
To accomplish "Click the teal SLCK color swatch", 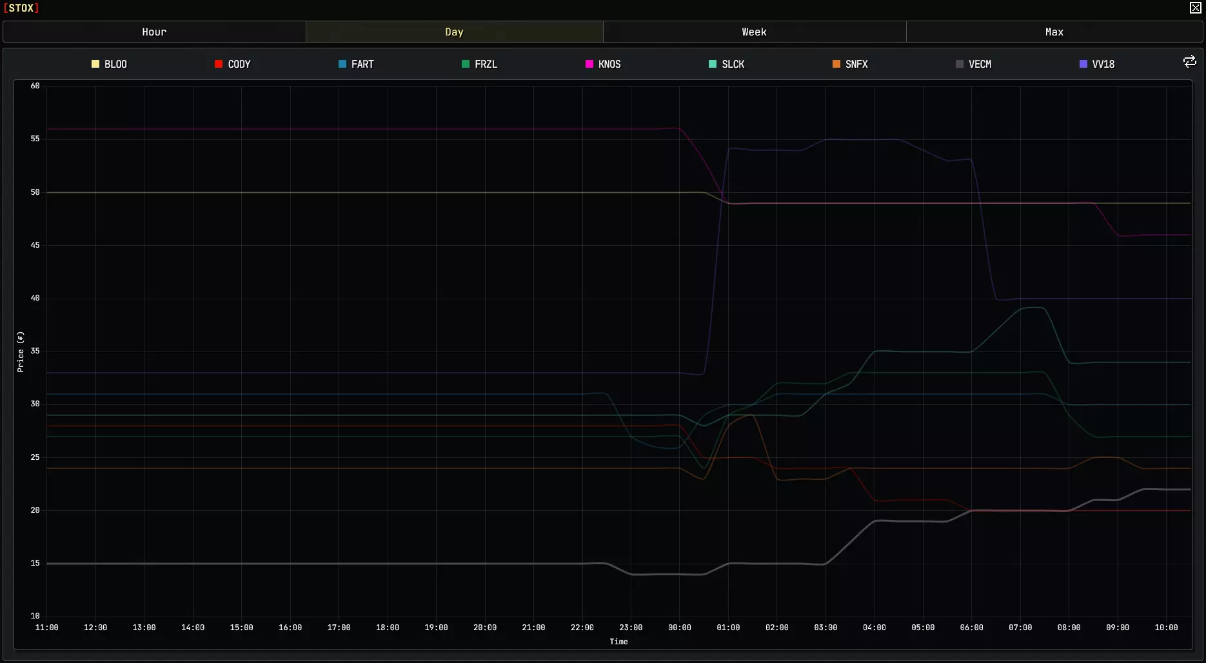I will point(713,64).
